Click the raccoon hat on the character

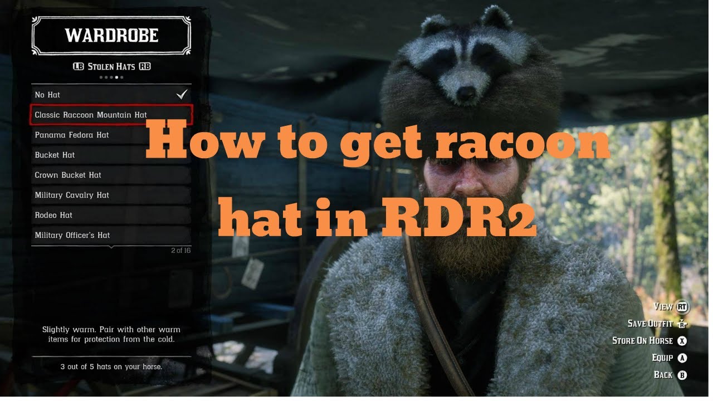(x=471, y=84)
